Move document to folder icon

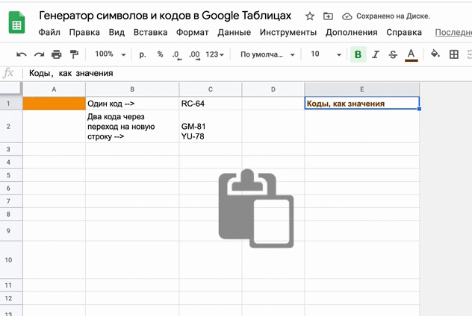pyautogui.click(x=328, y=16)
